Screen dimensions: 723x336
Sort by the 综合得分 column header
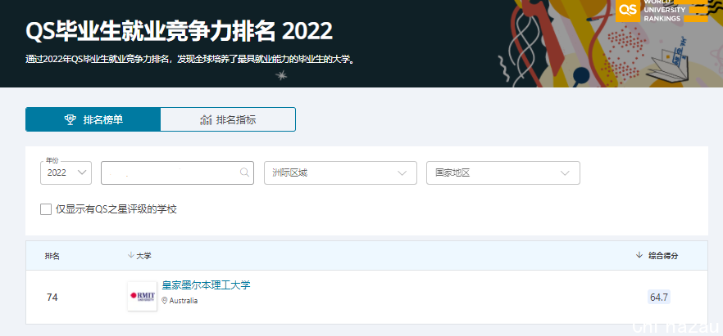[657, 256]
